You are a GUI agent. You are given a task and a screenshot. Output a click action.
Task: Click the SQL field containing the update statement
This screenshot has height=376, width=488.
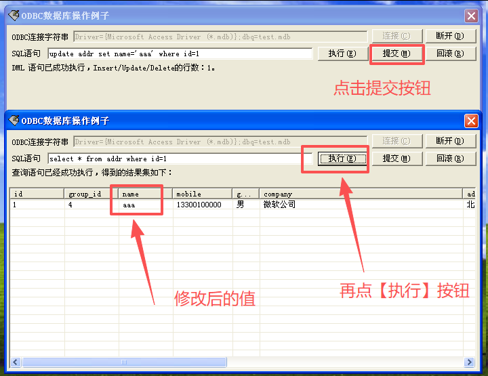pyautogui.click(x=180, y=54)
